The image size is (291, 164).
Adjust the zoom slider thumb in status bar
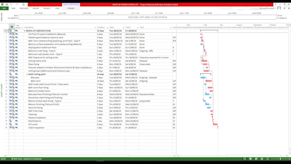coord(280,159)
